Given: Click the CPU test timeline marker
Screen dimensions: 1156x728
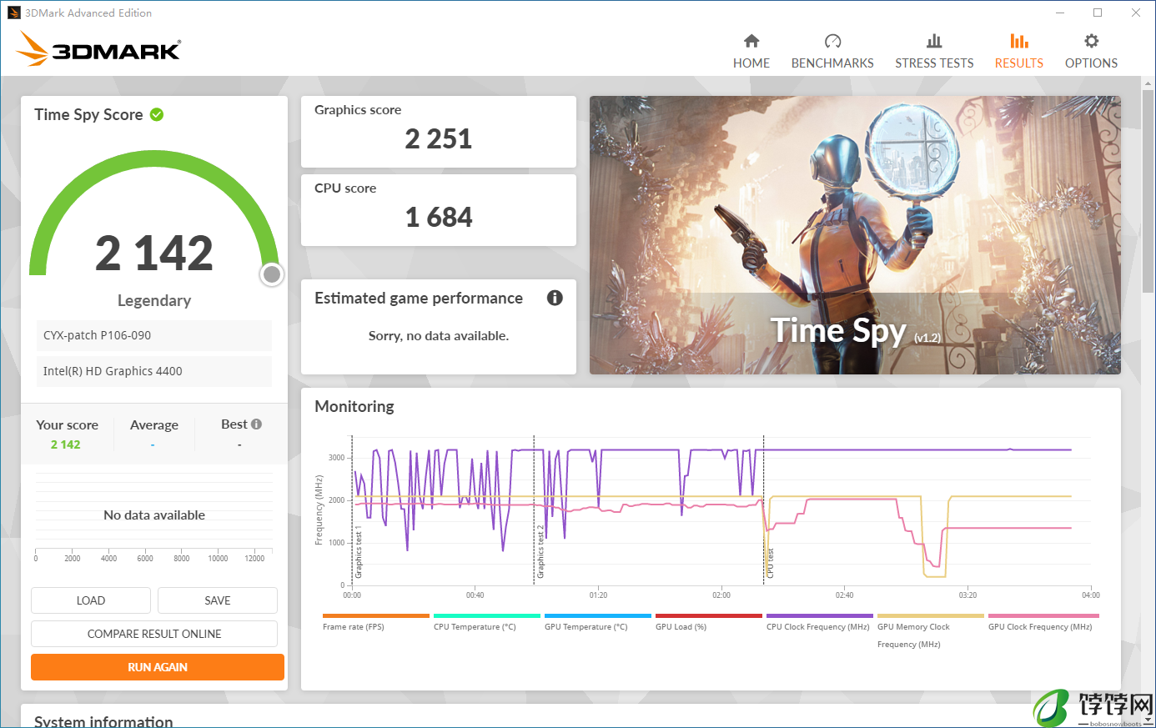Looking at the screenshot, I should coord(770,563).
